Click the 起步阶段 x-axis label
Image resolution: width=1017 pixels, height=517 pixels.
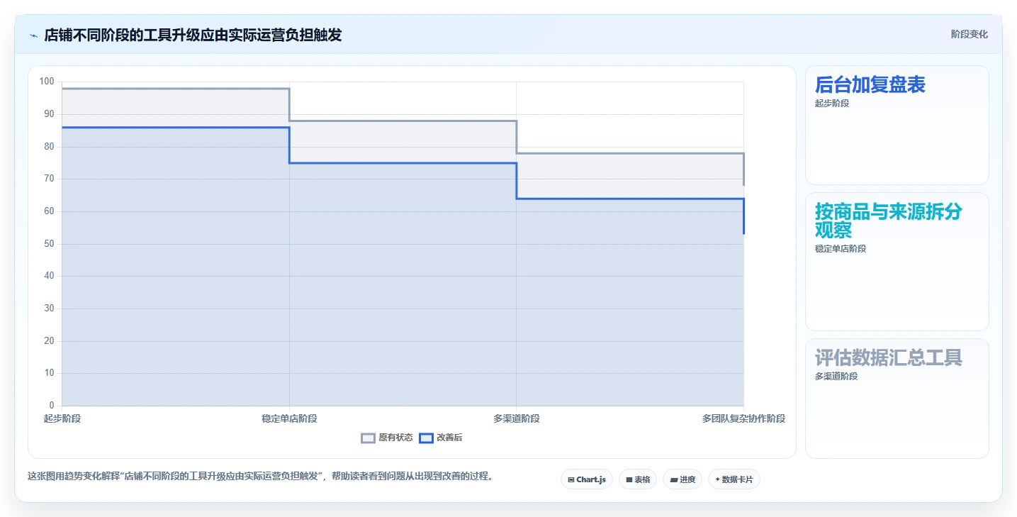62,418
